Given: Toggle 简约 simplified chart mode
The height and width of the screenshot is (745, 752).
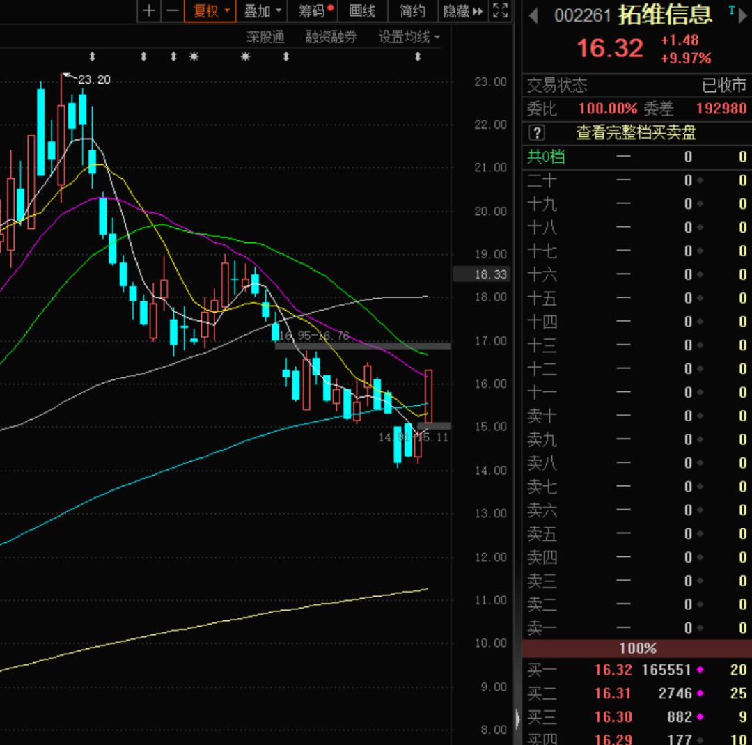Looking at the screenshot, I should (x=412, y=11).
